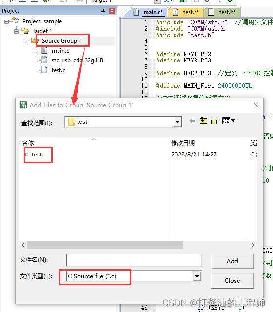Screen dimensions: 273x312
Task: Open the look-in folder dropdown
Action: (x=177, y=122)
